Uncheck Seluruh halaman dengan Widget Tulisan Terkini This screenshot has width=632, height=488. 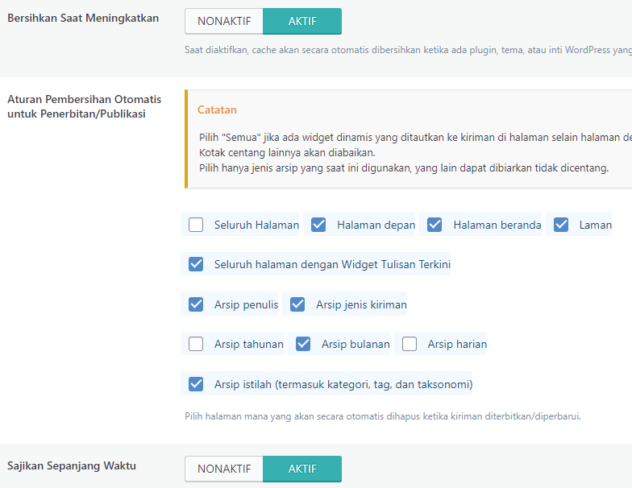196,264
